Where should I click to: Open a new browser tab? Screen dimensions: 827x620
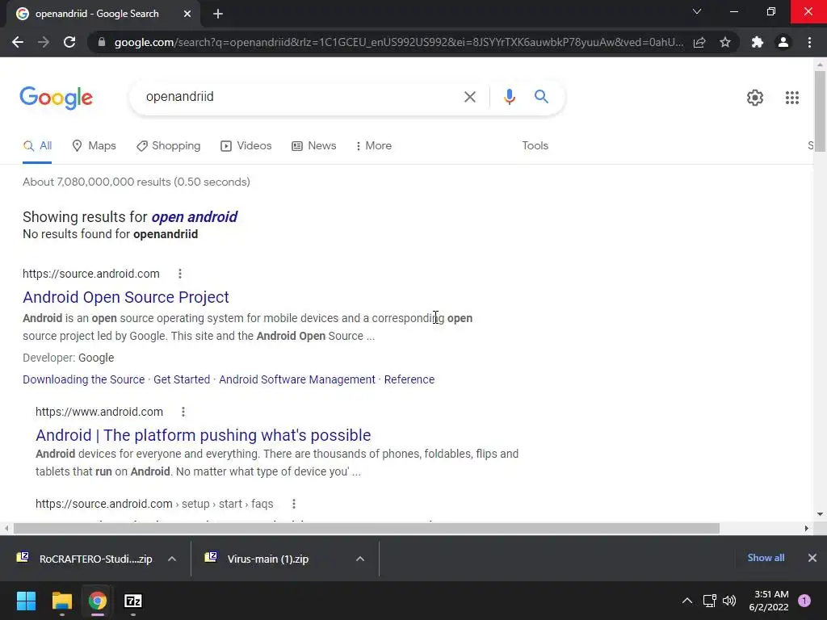[218, 14]
